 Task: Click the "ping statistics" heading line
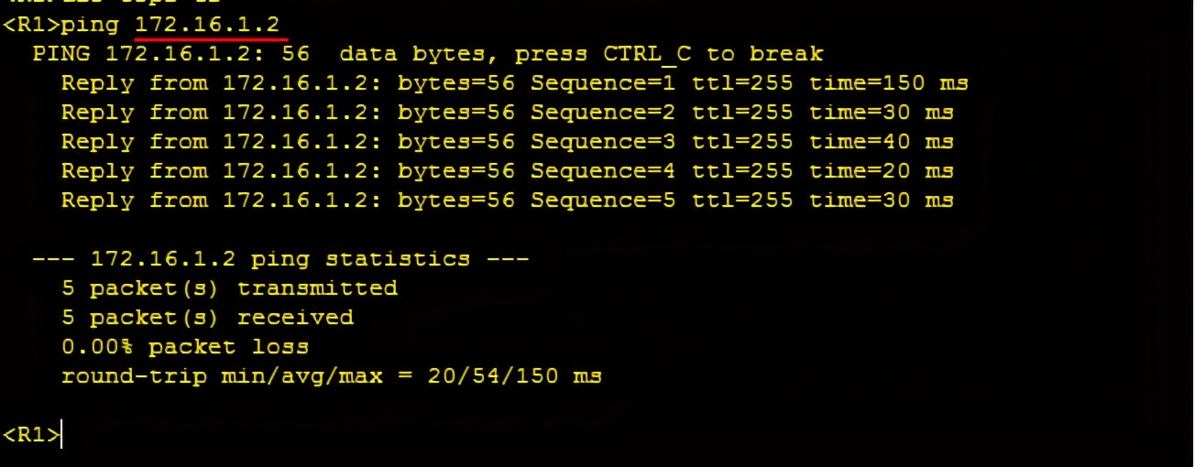pos(280,259)
